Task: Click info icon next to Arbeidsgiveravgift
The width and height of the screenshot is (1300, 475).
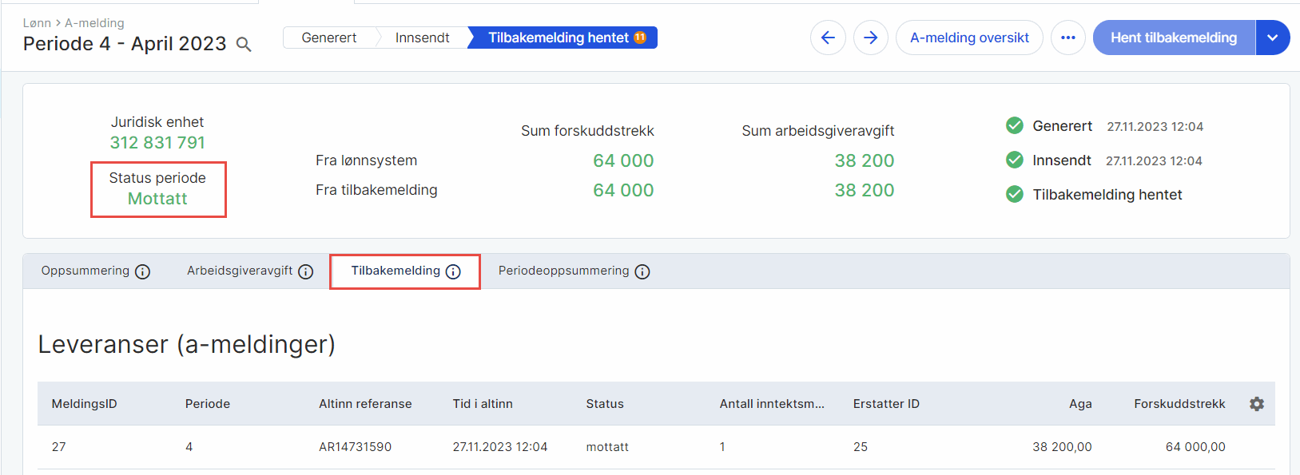Action: pos(306,271)
